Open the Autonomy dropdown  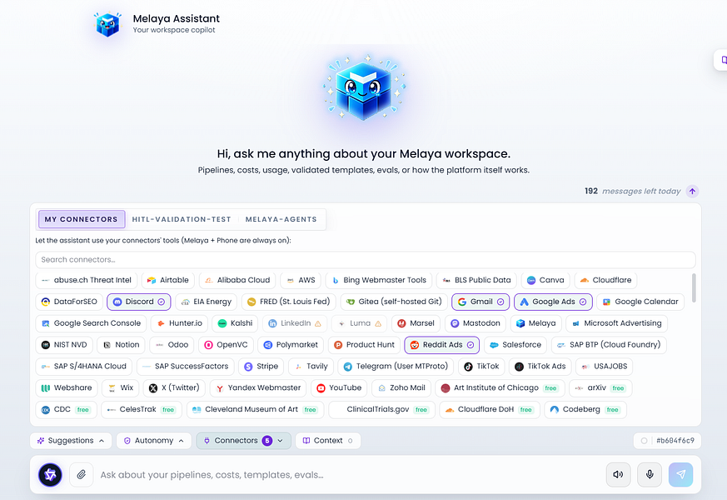pyautogui.click(x=154, y=441)
